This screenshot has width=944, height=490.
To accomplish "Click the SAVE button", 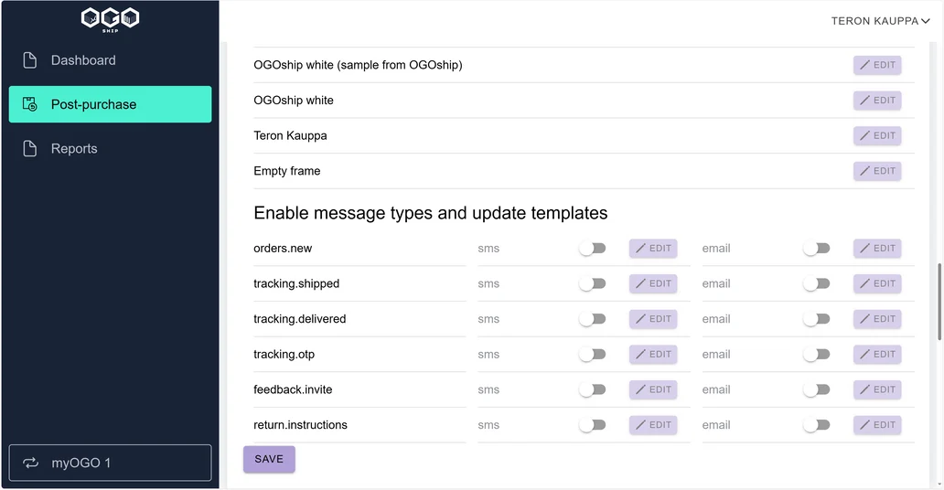I will (x=269, y=459).
